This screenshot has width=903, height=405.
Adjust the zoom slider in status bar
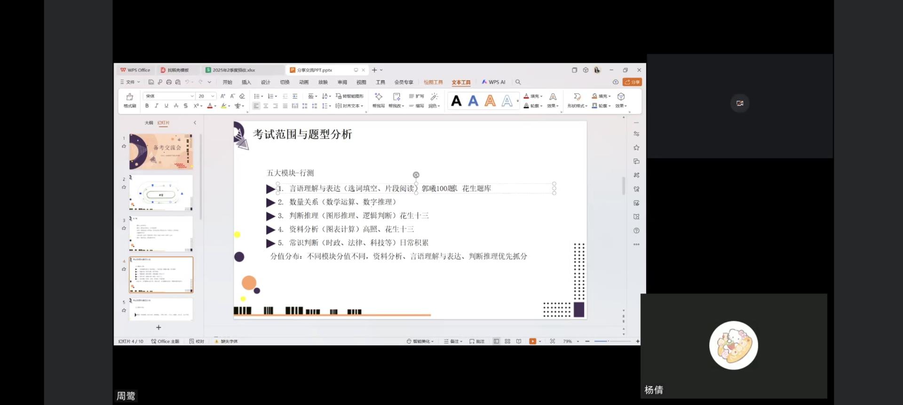point(612,341)
